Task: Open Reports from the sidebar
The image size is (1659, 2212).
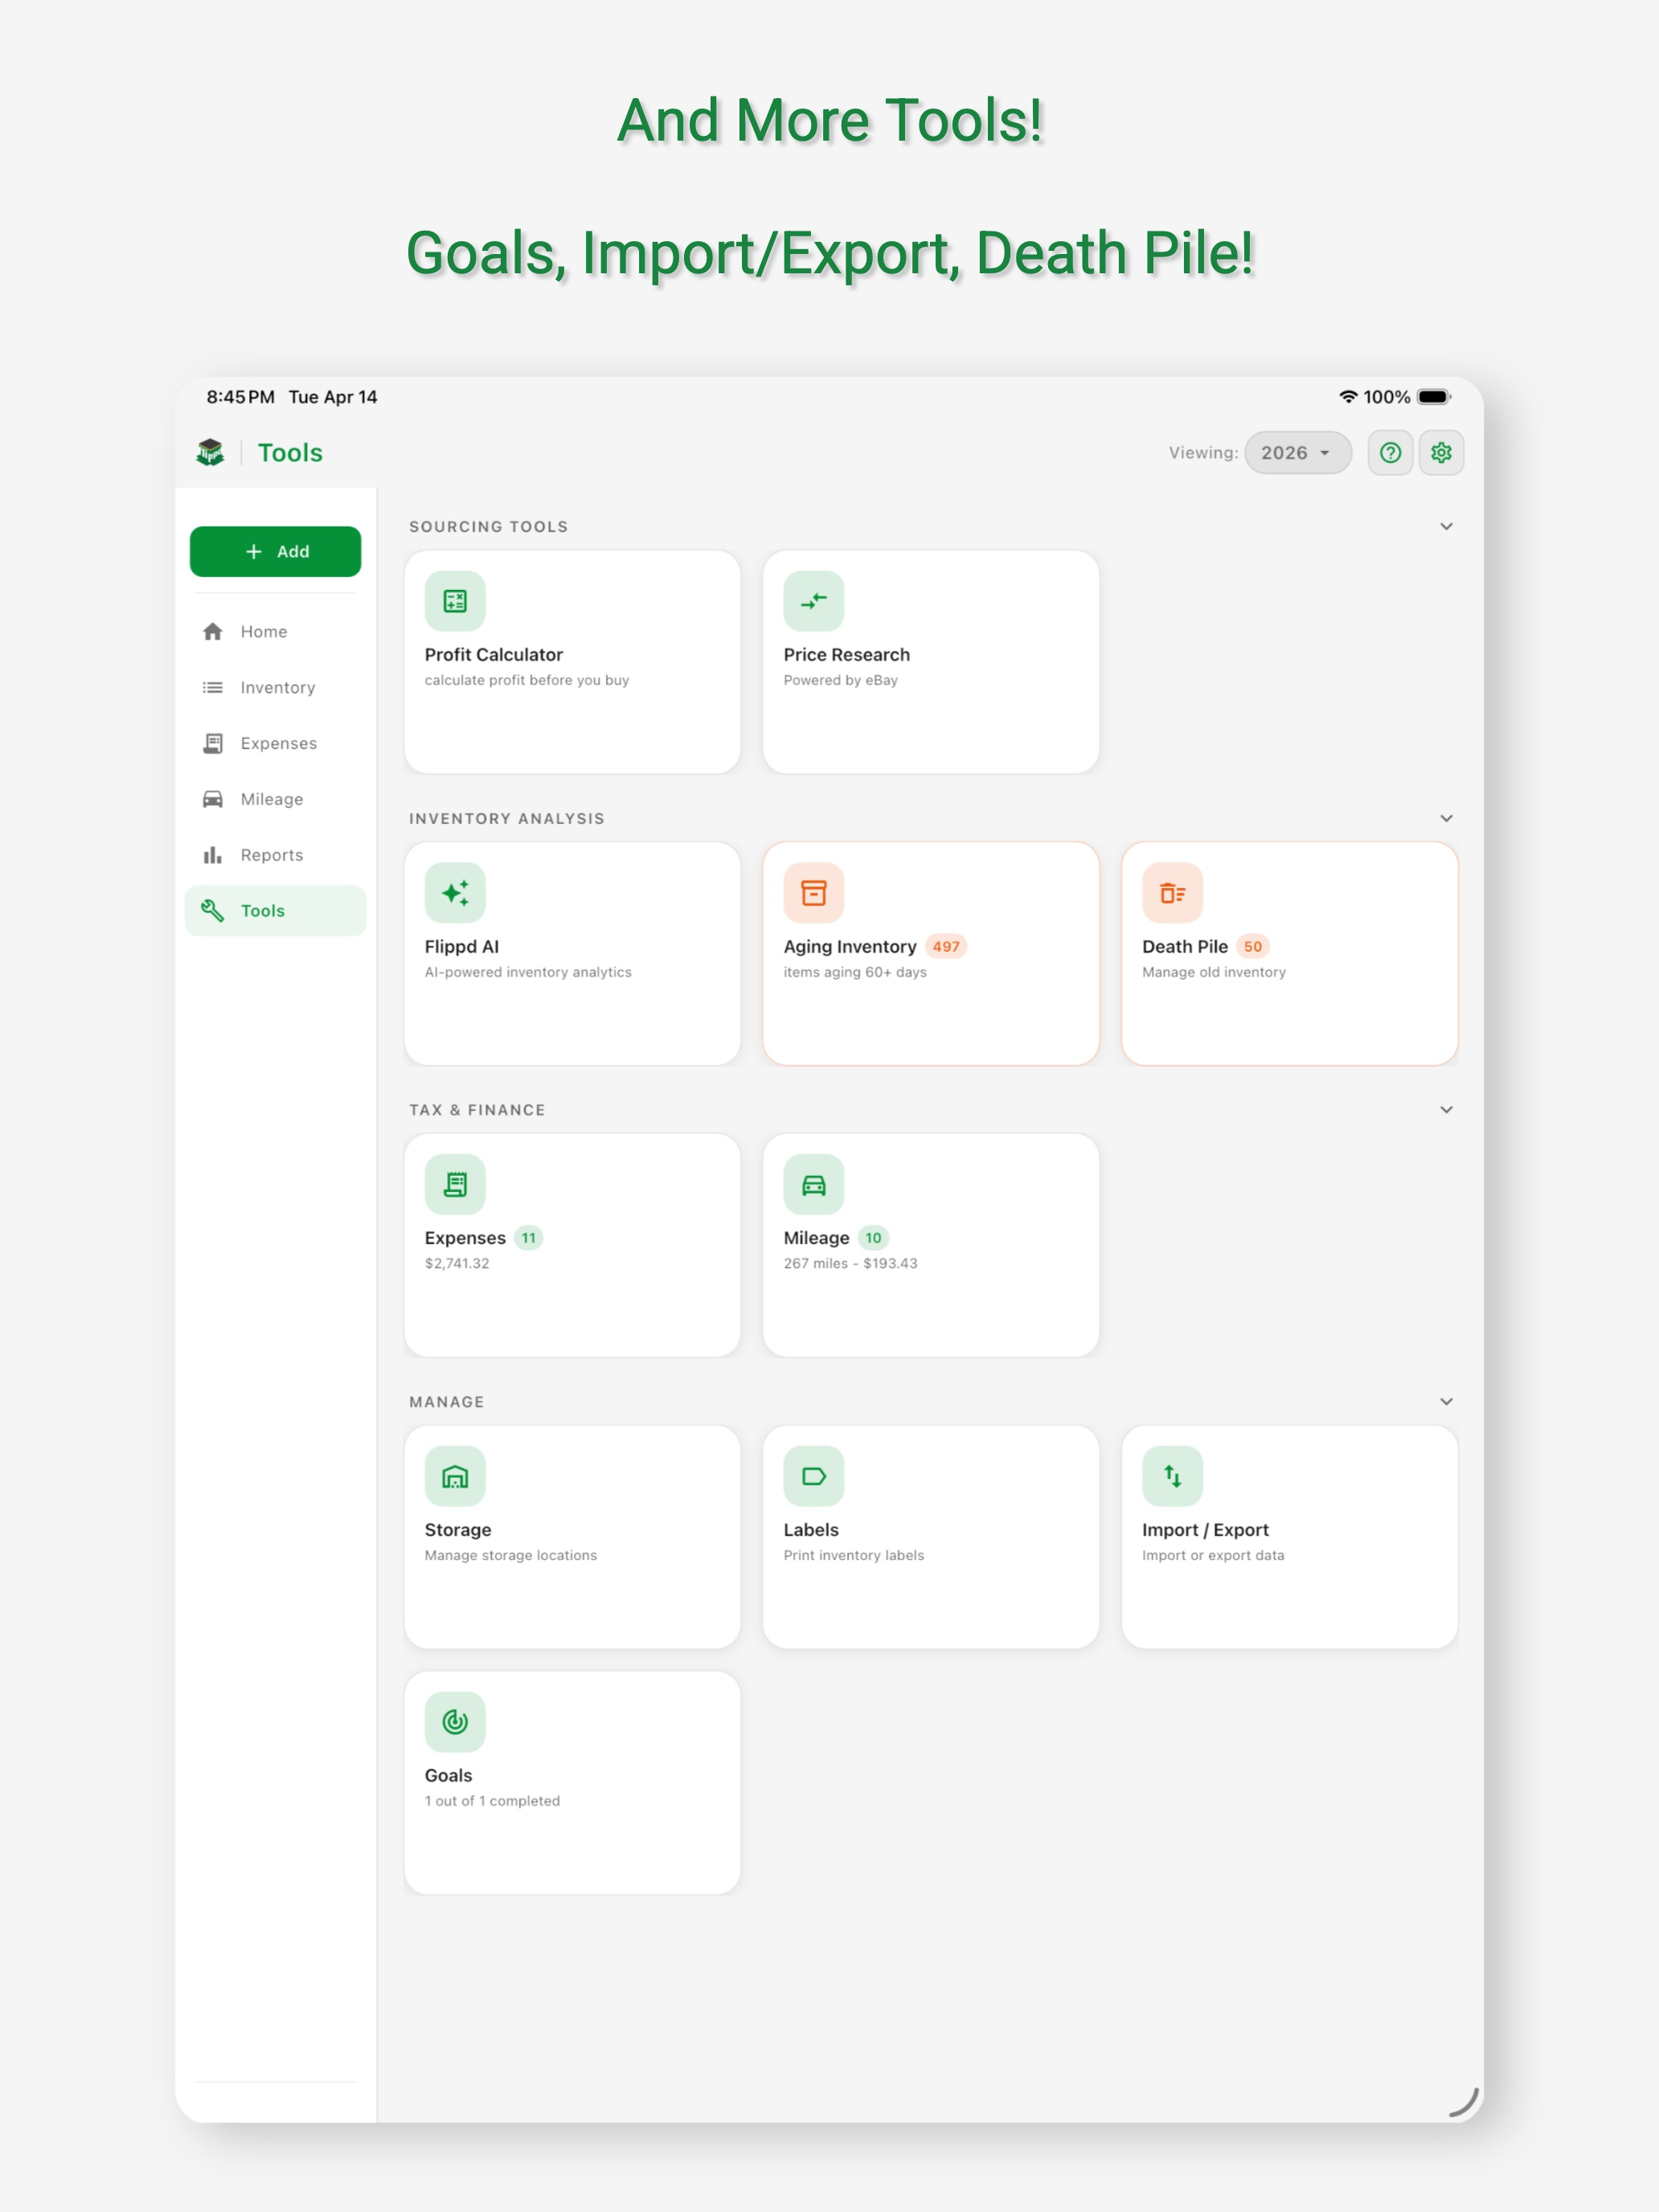Action: tap(275, 856)
